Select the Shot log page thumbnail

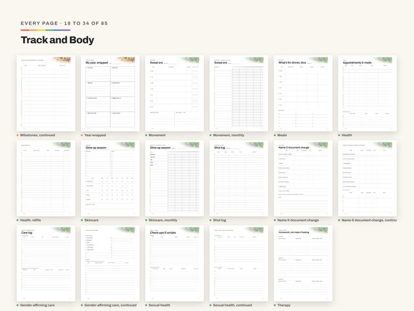coord(239,179)
